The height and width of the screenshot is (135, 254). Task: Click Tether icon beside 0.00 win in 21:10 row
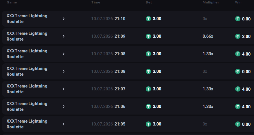click(238, 19)
